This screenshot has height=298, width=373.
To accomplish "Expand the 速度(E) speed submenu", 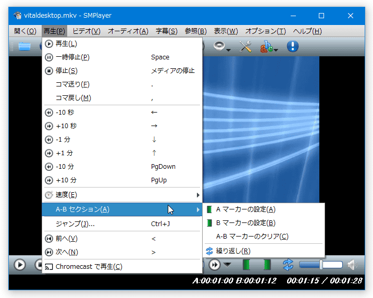I will click(x=122, y=195).
